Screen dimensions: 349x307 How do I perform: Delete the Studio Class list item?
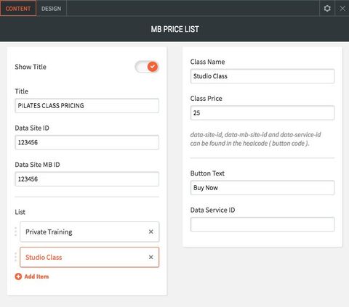(x=151, y=257)
